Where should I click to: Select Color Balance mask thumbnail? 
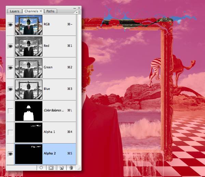click(x=29, y=111)
